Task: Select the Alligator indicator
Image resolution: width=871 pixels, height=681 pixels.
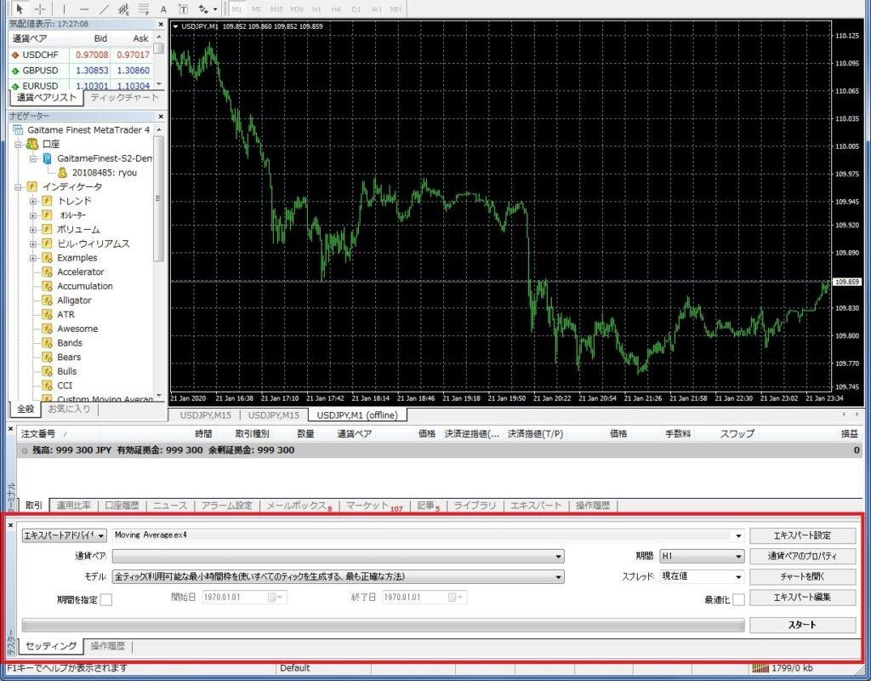Action: pos(74,300)
